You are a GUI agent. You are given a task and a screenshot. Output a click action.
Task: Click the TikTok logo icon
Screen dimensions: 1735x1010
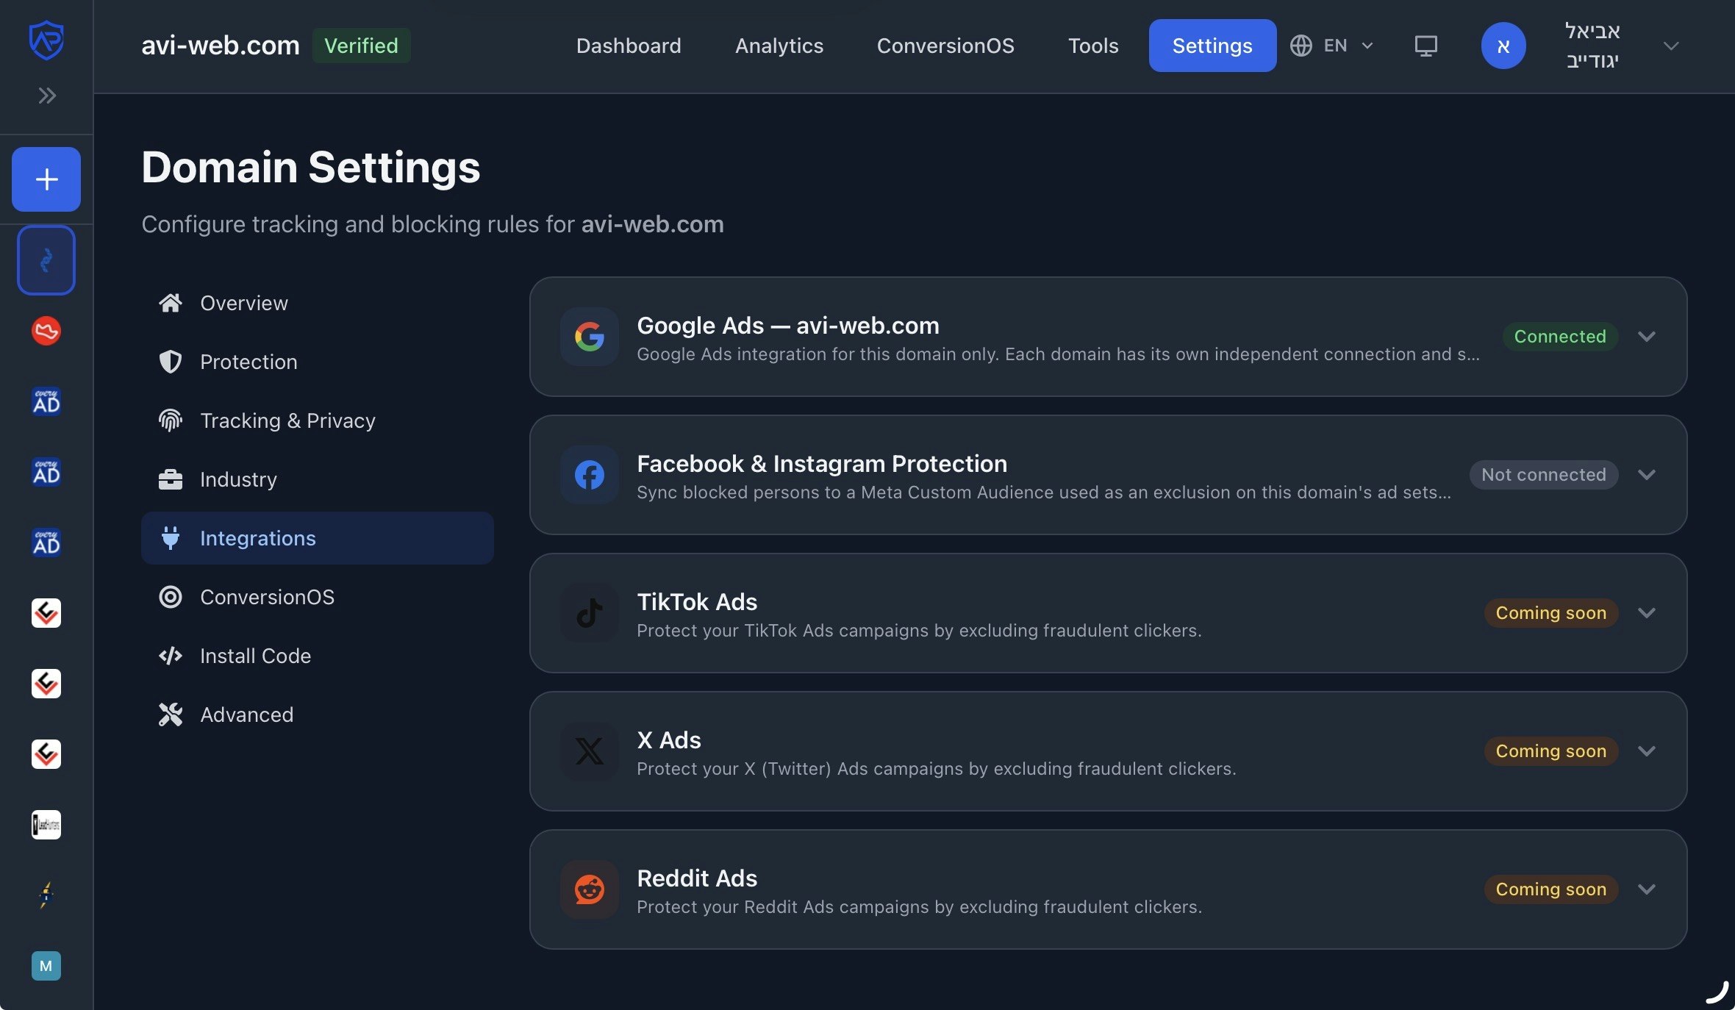coord(590,613)
